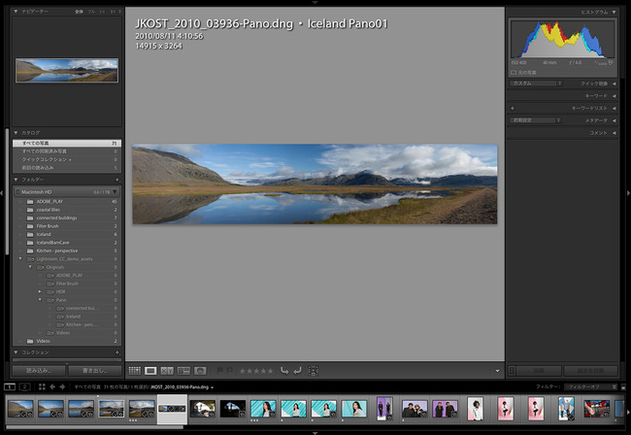This screenshot has width=631, height=435.
Task: Open filmstrip source path JKOST_2010_03936-Pano.dng
Action: [x=182, y=387]
